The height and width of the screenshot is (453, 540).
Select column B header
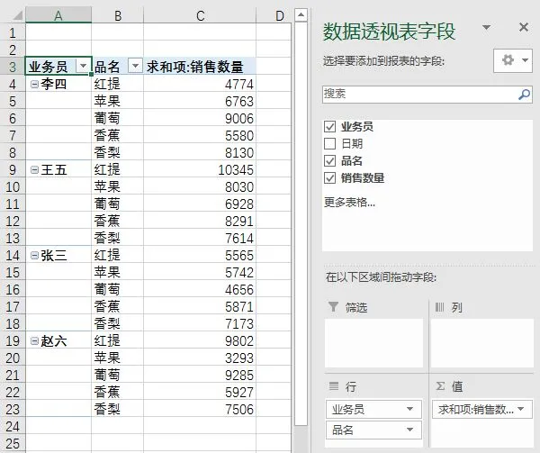117,15
